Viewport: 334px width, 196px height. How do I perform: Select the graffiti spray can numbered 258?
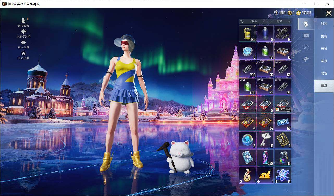coord(265,157)
